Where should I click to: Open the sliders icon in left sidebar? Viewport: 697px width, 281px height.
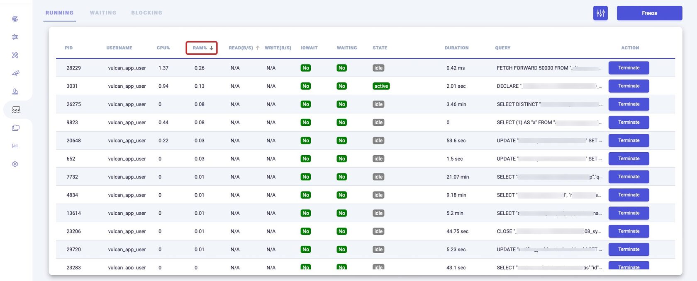pos(15,37)
